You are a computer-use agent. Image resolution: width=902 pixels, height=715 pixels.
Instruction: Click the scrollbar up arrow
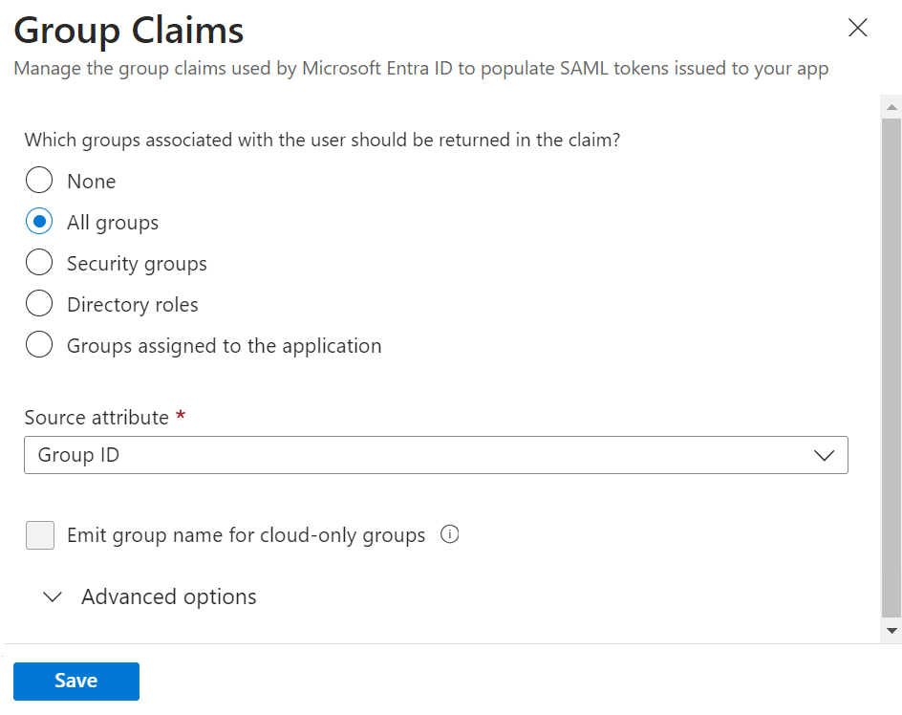coord(891,106)
